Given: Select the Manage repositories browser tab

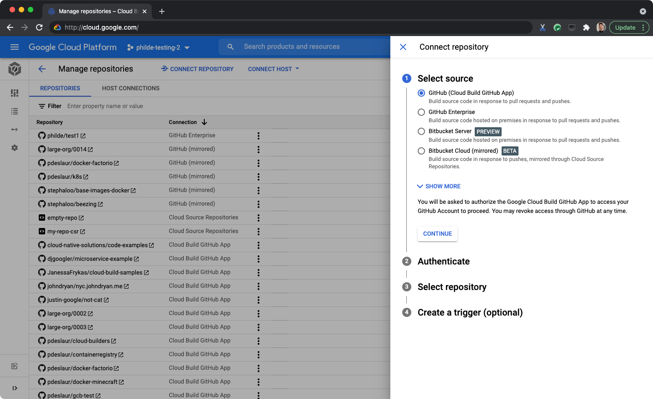Looking at the screenshot, I should (97, 11).
